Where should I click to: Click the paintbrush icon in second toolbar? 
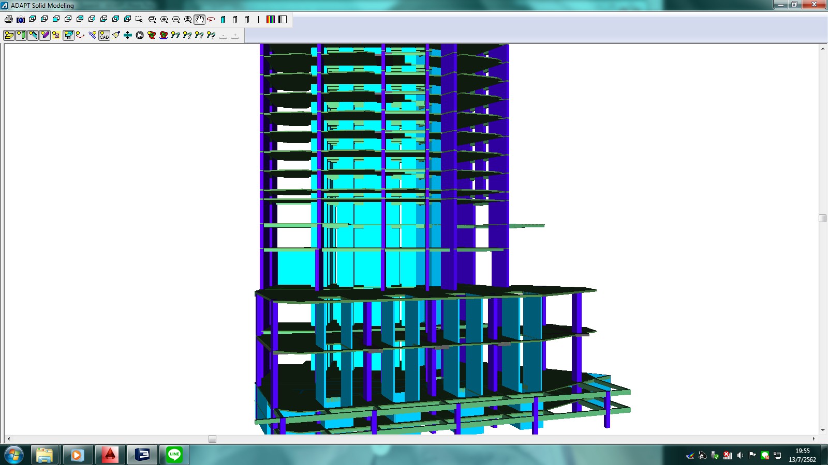(x=116, y=35)
